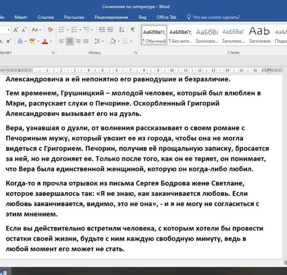Justify text with the justify icon
Viewport: 287px width, 275px height.
87,41
